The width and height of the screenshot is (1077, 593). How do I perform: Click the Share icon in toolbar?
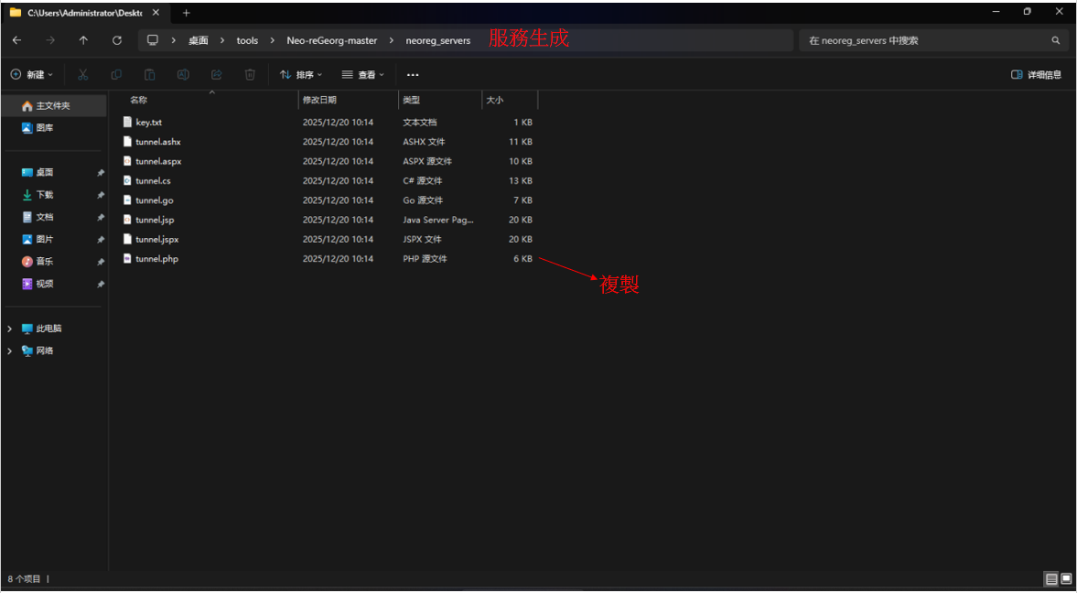tap(216, 74)
